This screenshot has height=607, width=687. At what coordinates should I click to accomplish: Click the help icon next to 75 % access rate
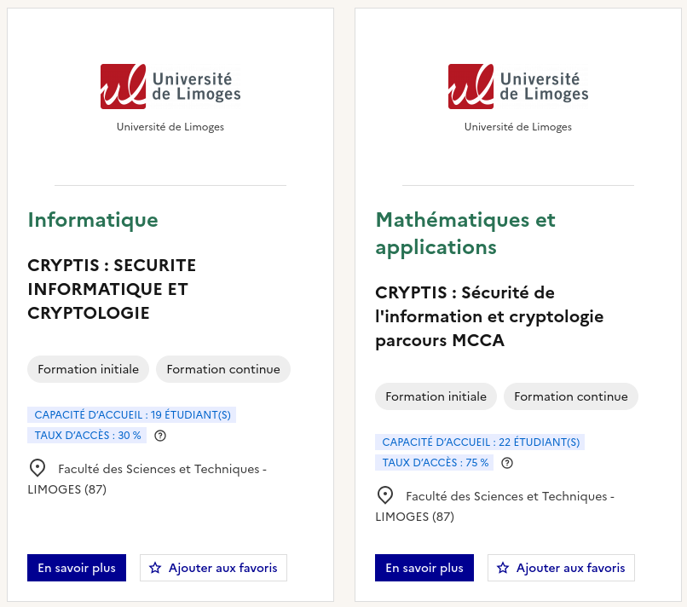pos(507,463)
